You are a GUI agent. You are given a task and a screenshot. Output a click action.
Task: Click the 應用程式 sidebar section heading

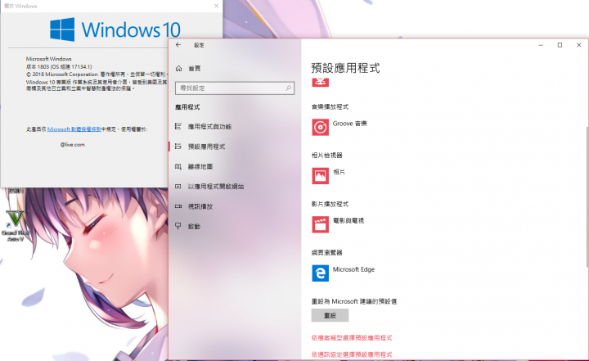[187, 107]
